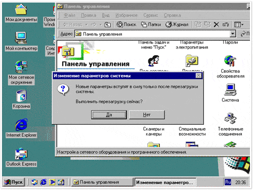Open the Вид menu
Screen dimensions: 253x190
tap(106, 15)
